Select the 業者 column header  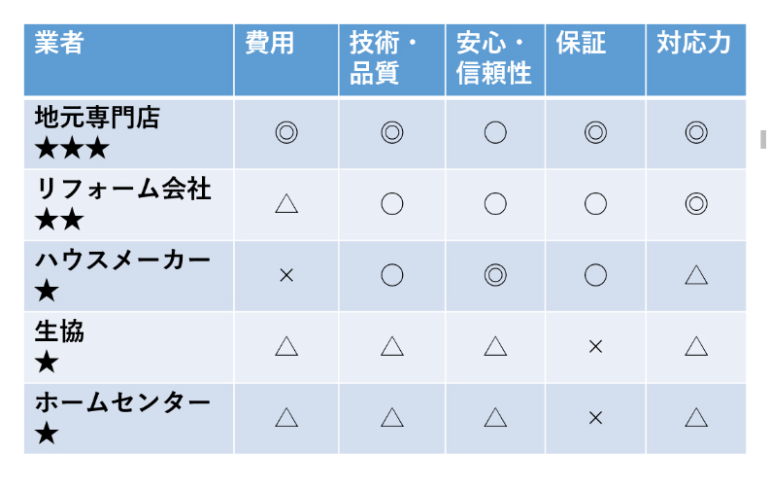(128, 59)
